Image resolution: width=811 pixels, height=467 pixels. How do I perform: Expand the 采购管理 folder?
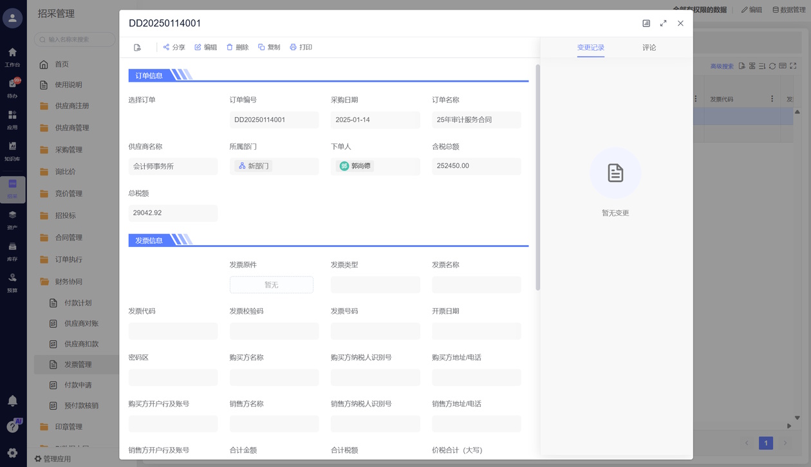click(x=68, y=150)
